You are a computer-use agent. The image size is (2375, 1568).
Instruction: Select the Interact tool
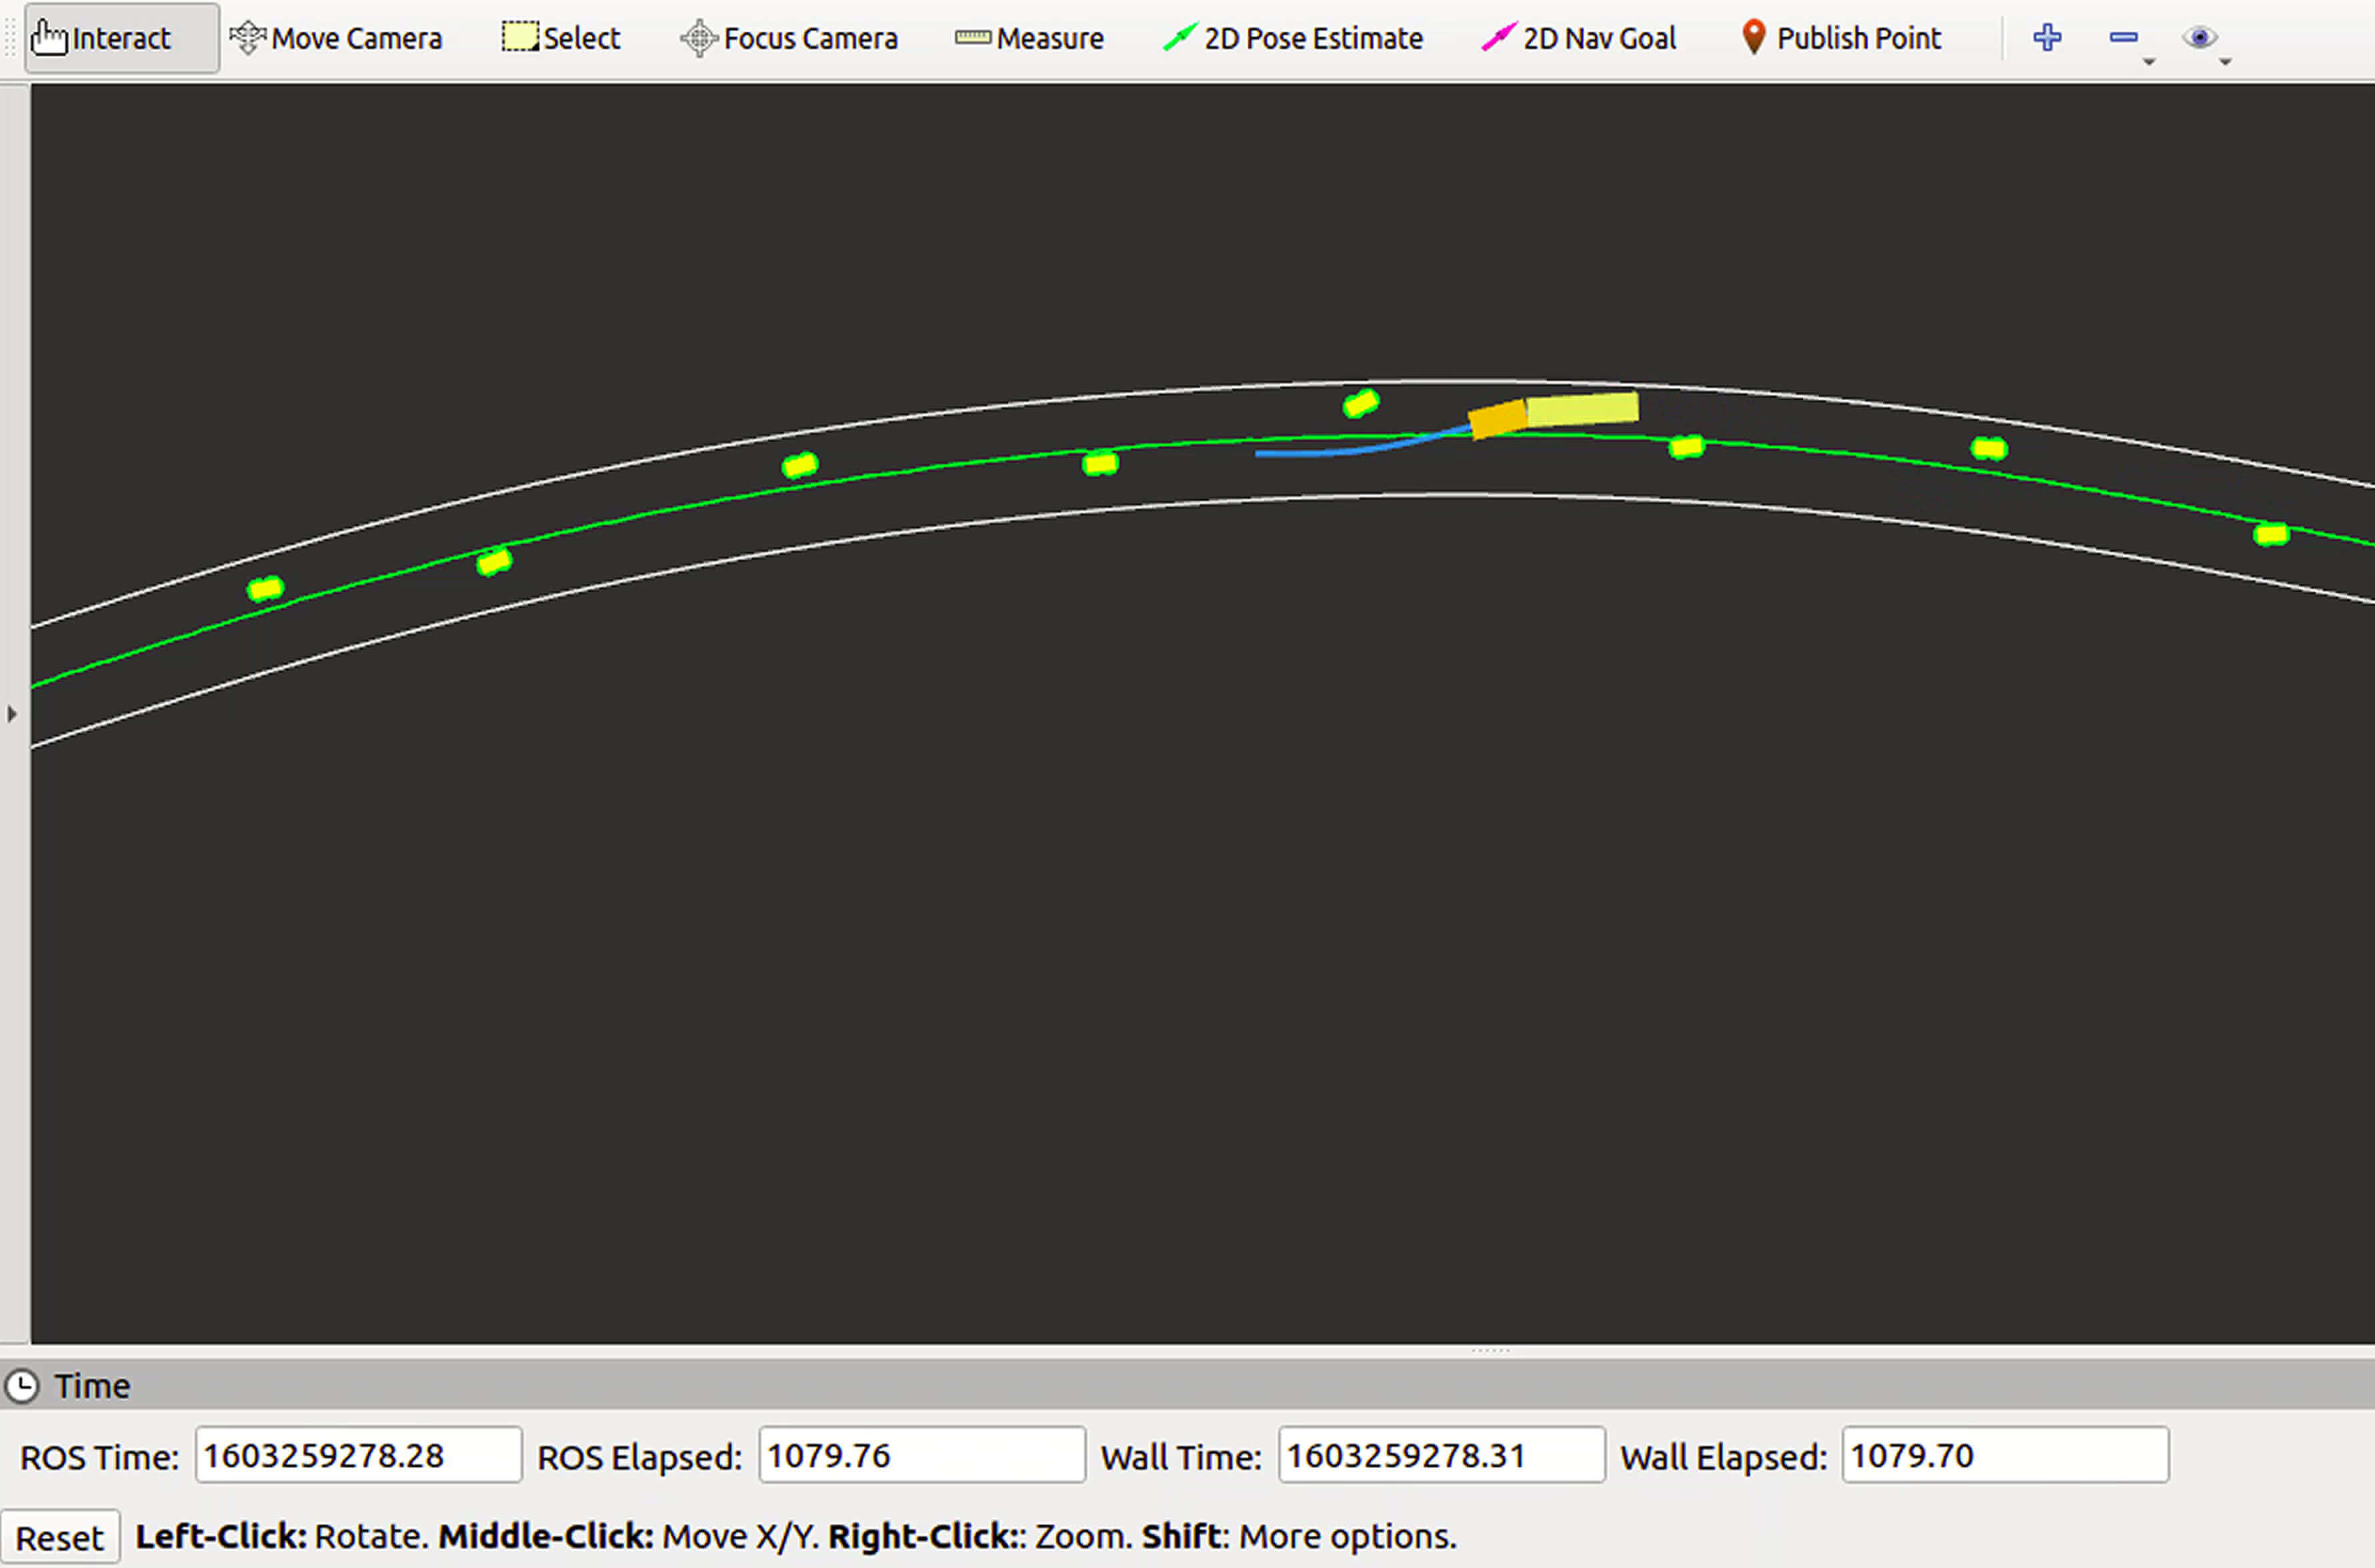(x=120, y=38)
